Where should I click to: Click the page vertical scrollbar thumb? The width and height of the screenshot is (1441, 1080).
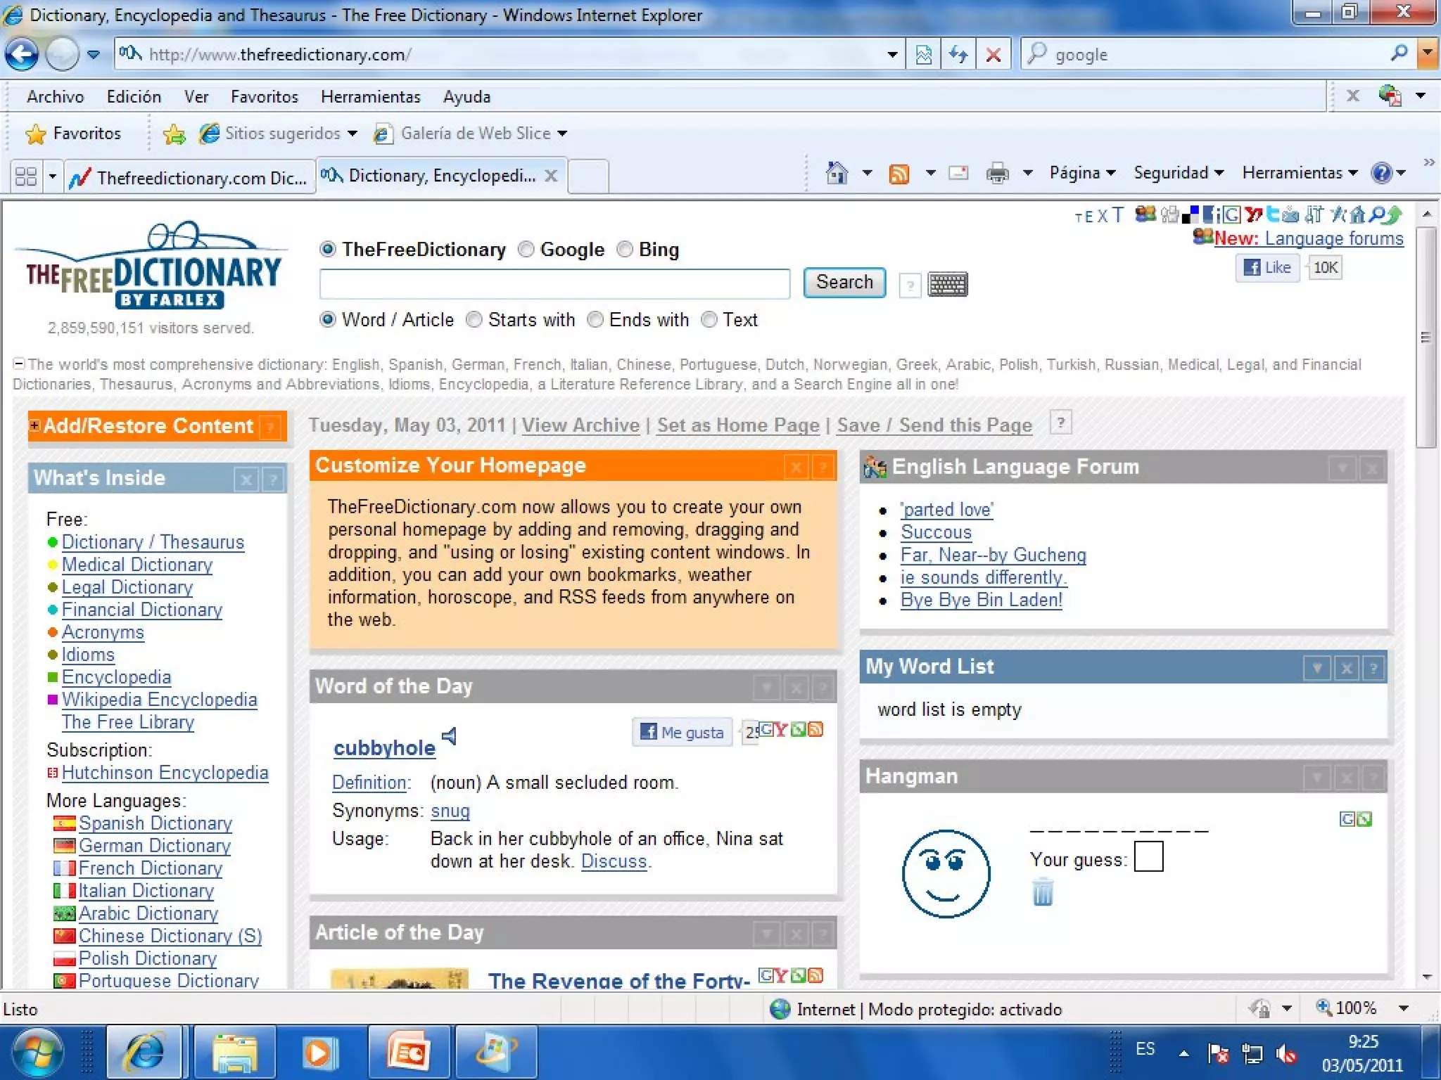pyautogui.click(x=1426, y=337)
